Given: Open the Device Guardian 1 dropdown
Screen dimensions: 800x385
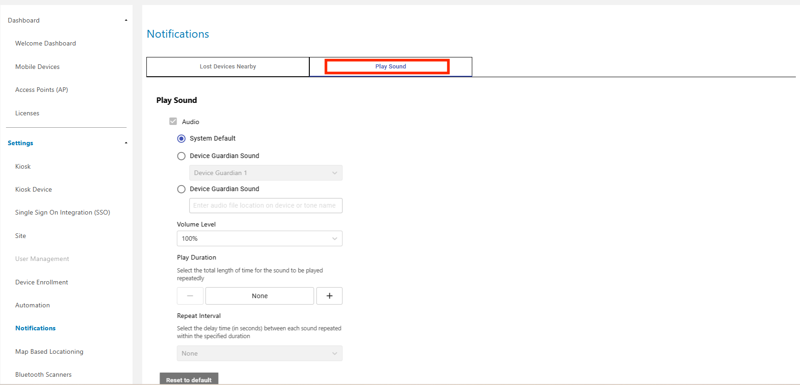Looking at the screenshot, I should 266,173.
